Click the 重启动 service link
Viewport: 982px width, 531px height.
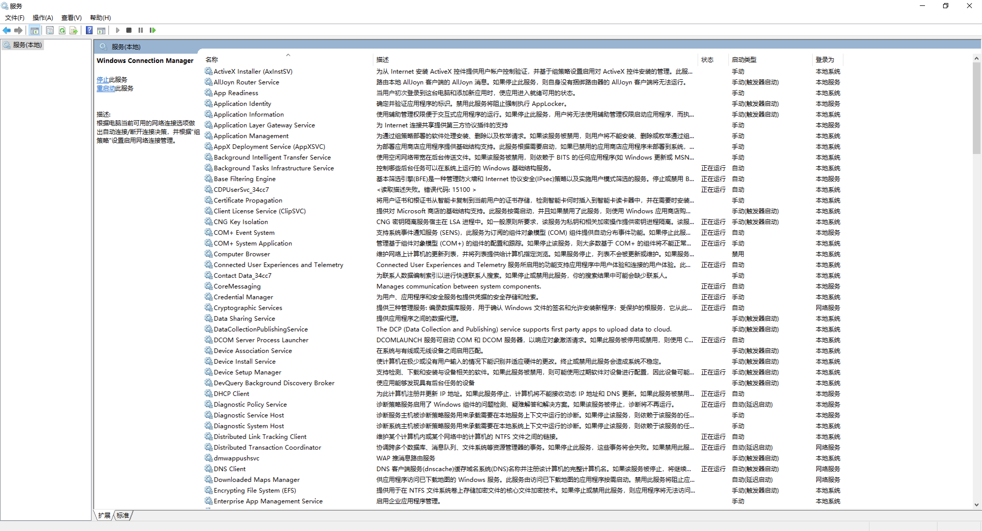(x=106, y=88)
